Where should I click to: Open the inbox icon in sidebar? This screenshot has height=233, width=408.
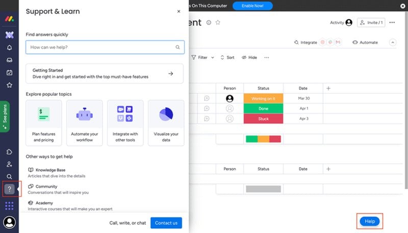(x=9, y=60)
